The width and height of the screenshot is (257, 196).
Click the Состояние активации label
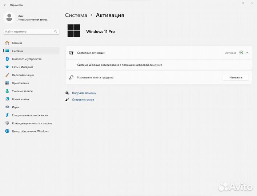pos(91,53)
